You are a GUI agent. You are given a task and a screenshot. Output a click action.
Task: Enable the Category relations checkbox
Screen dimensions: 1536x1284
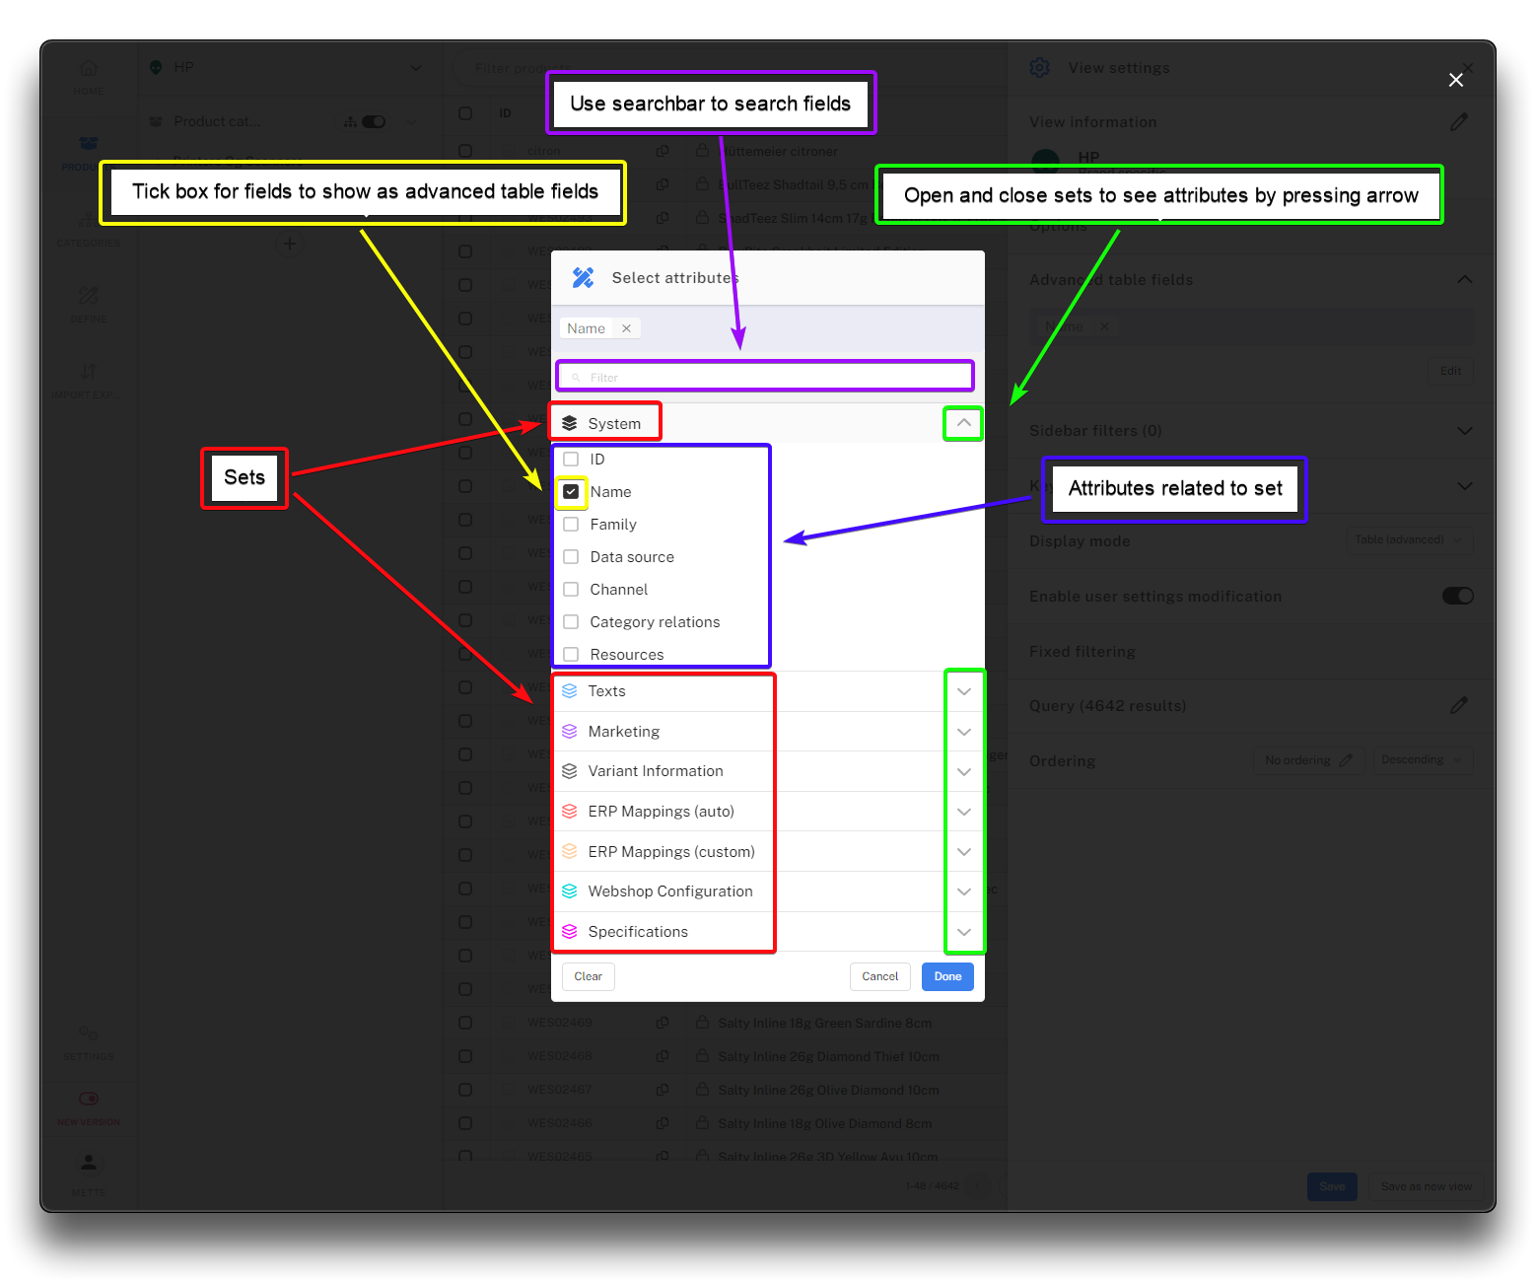pos(571,622)
